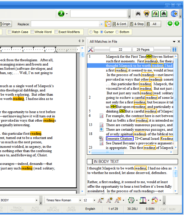Click the English language status item

coord(90,209)
